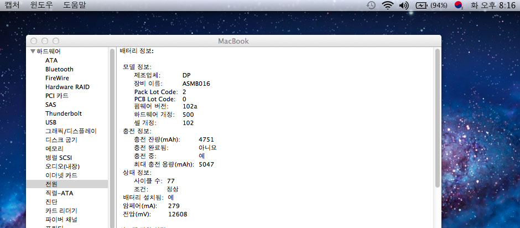Click the window zoom button
This screenshot has height=228, width=520.
coord(55,41)
